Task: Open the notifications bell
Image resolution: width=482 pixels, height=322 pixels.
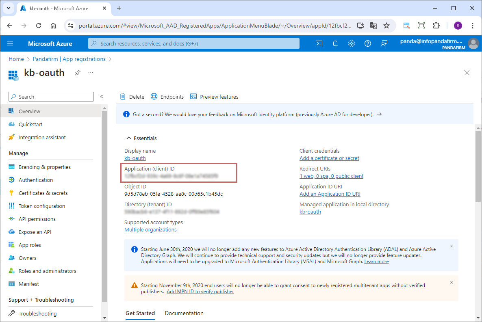Action: pos(335,43)
